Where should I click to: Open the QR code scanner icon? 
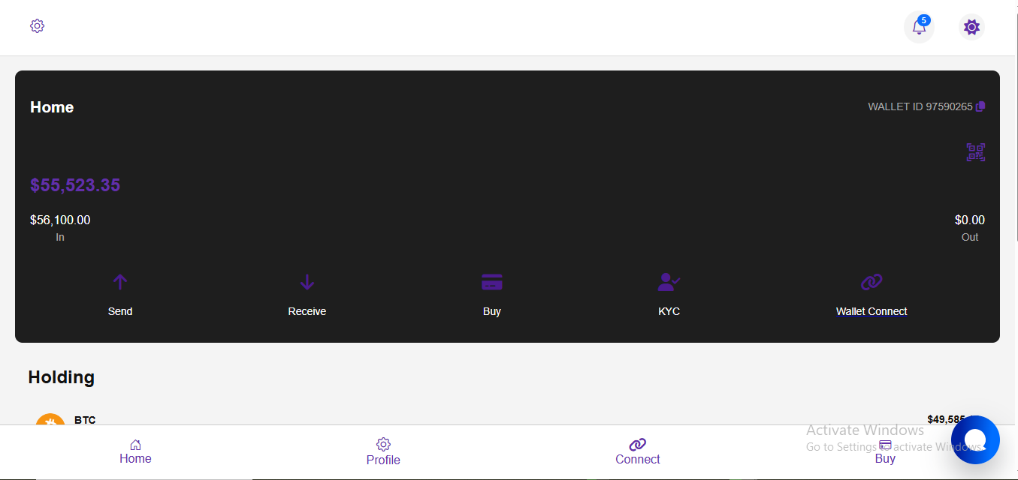click(975, 153)
